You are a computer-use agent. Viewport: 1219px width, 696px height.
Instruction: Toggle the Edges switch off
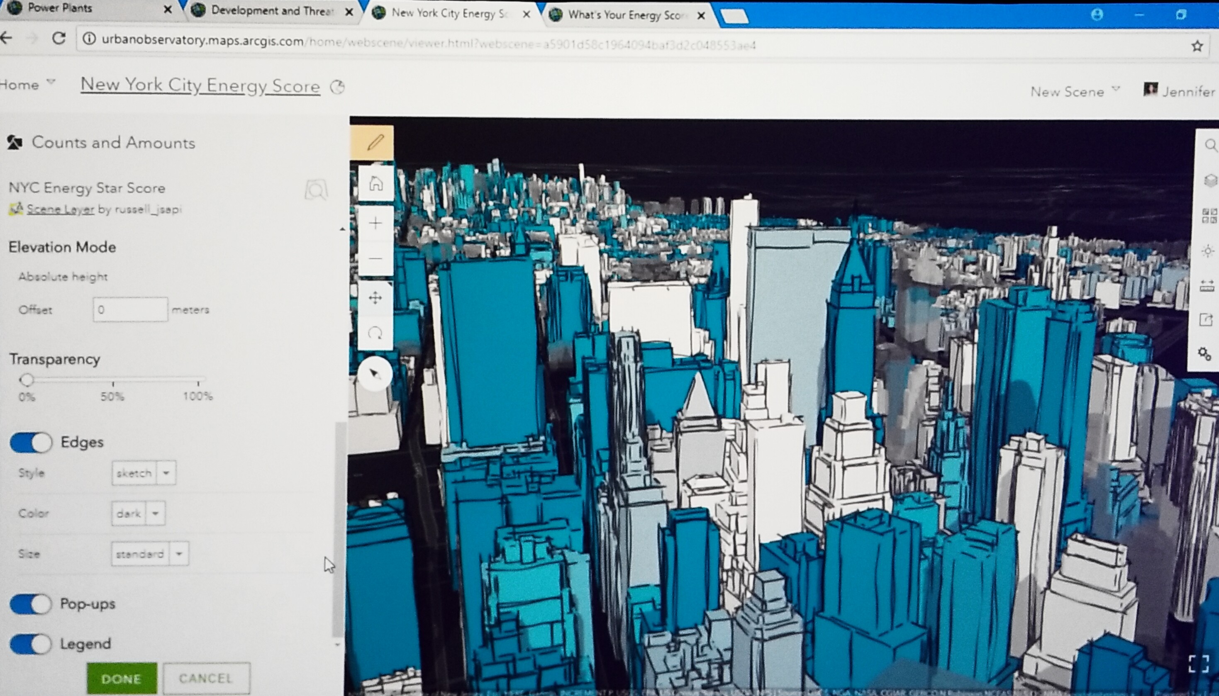point(31,443)
